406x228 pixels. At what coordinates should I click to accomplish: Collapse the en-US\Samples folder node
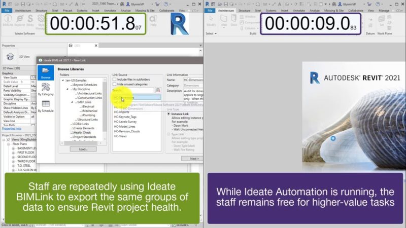pos(62,81)
